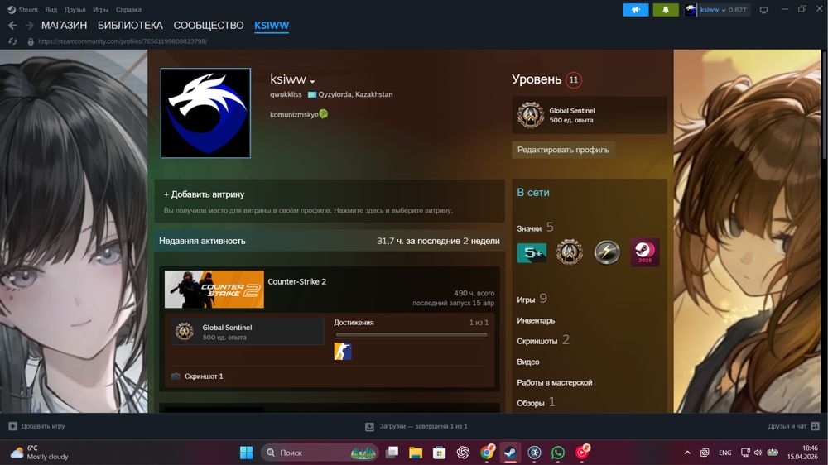
Task: Open ChatGPT from the taskbar
Action: (463, 453)
